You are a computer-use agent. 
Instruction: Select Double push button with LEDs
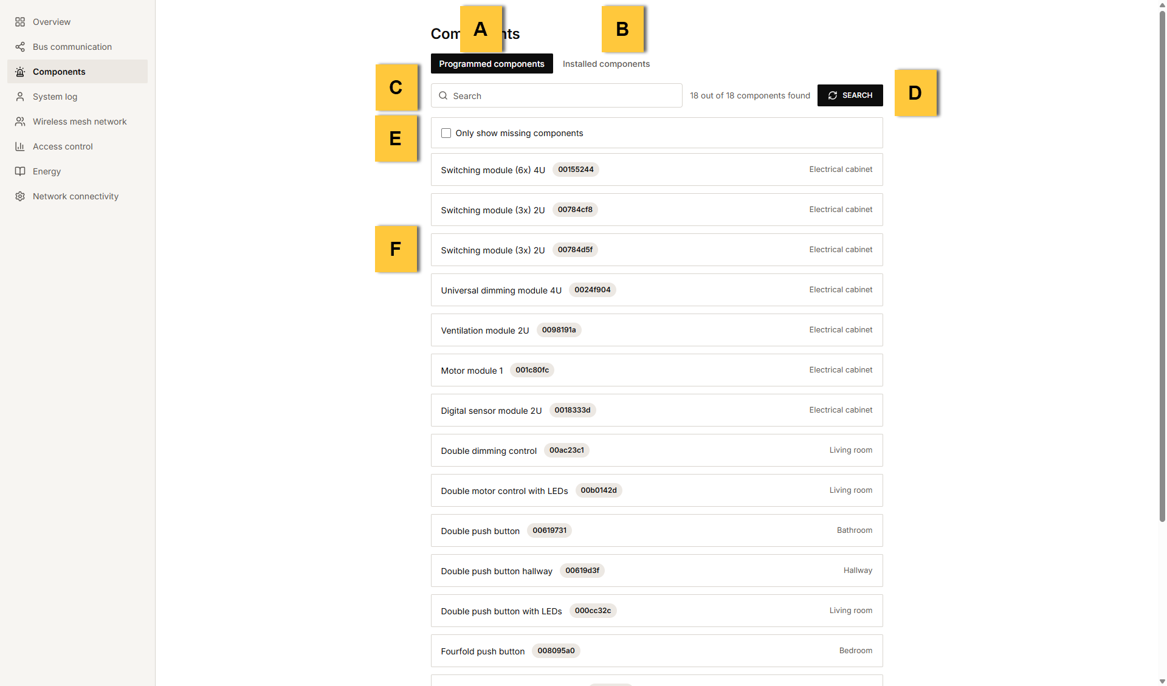pyautogui.click(x=656, y=611)
